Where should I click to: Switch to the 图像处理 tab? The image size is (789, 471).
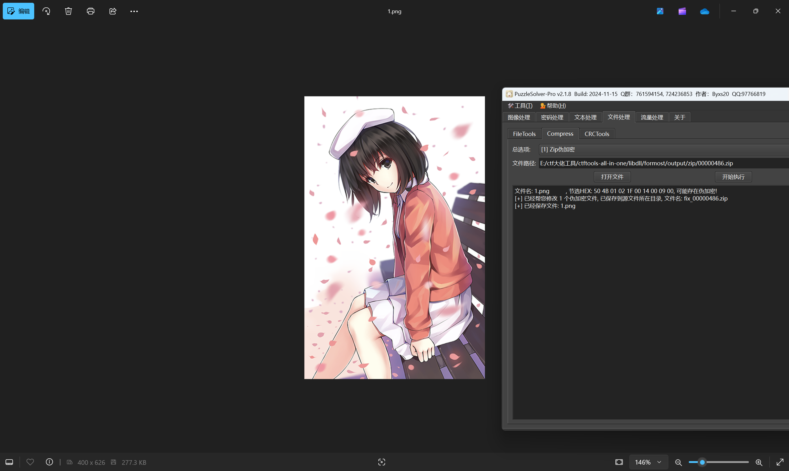point(519,117)
